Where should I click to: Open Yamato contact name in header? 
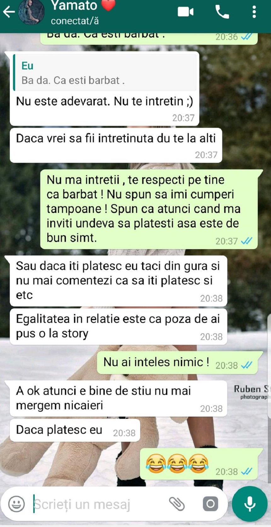[x=74, y=5]
